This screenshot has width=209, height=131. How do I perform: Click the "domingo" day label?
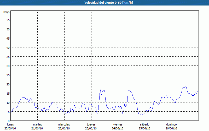click(x=171, y=124)
